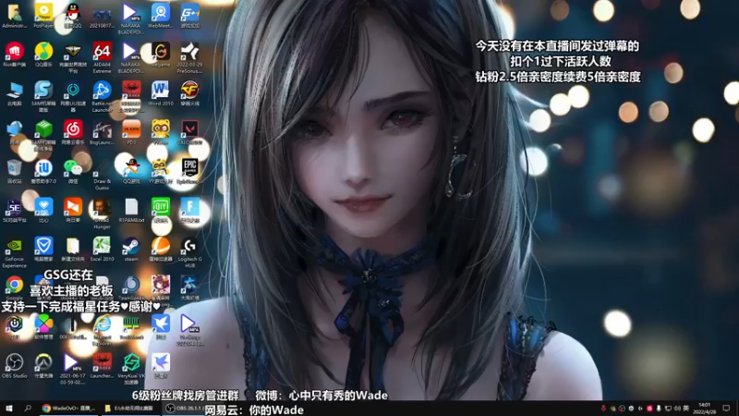Open the BsgLauncher desktop shortcut

[102, 133]
